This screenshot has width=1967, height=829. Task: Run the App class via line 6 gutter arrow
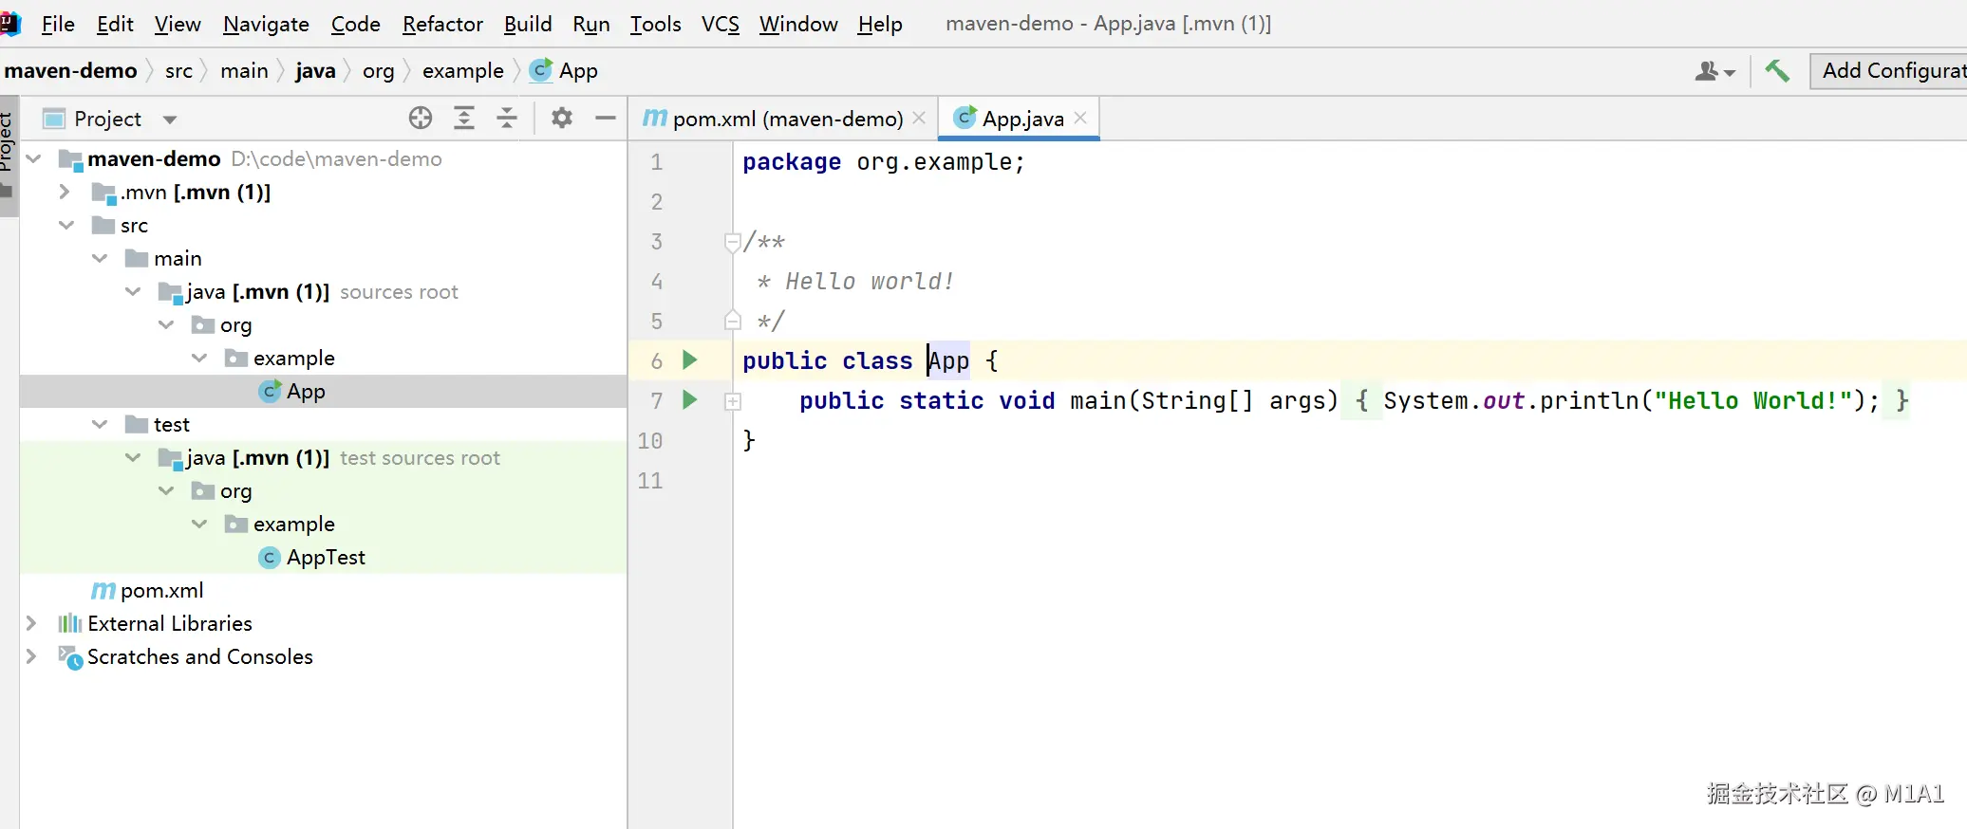pos(690,360)
